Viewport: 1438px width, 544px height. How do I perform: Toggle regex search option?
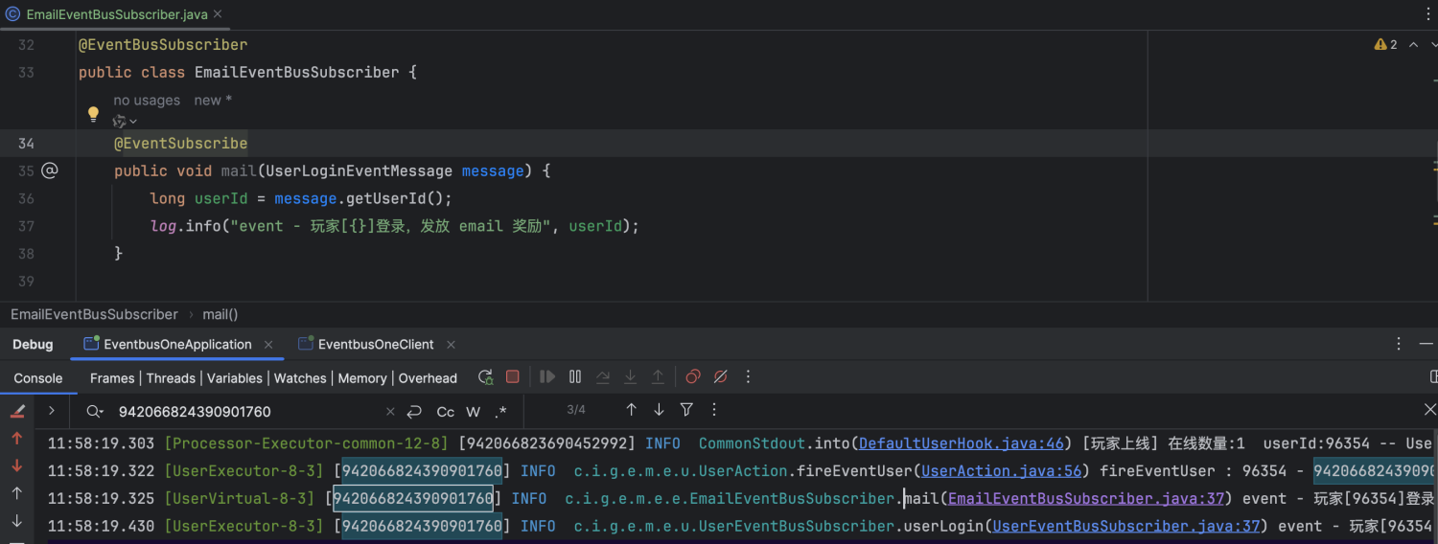(x=500, y=412)
